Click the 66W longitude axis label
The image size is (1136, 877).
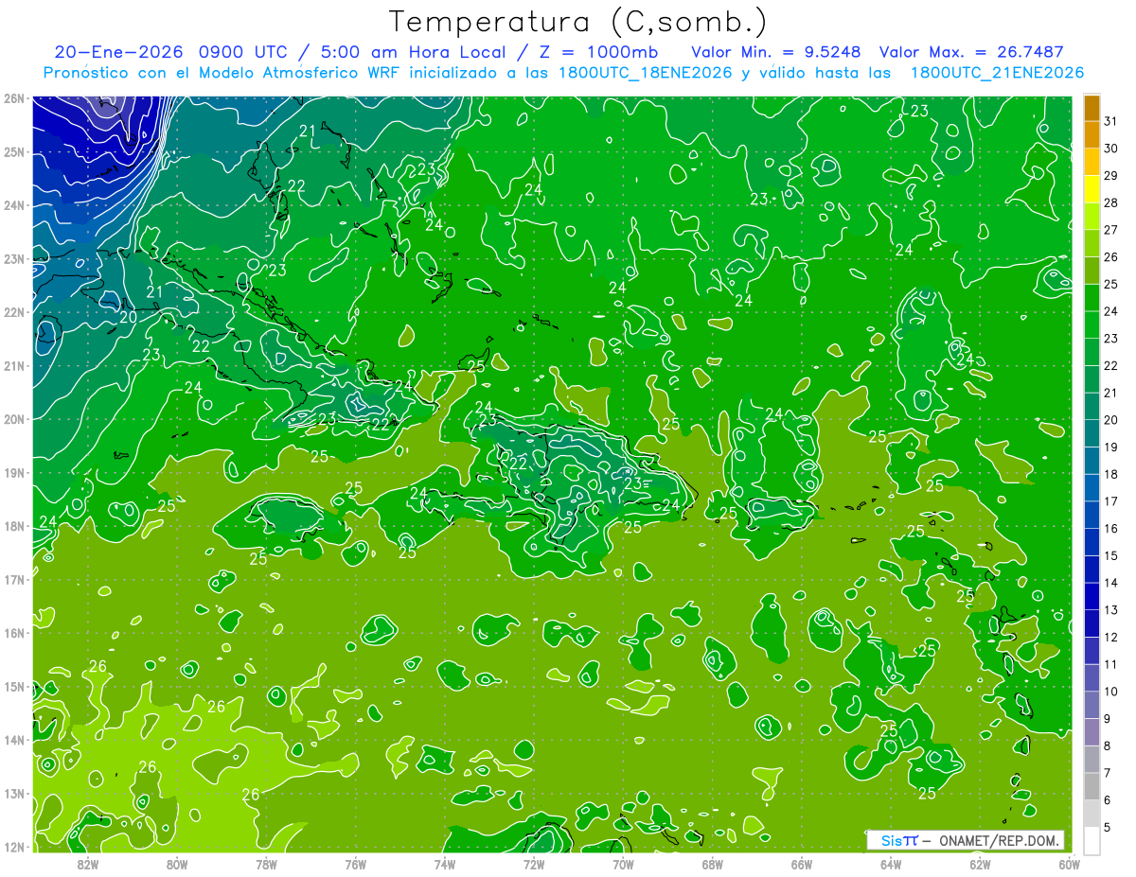click(x=802, y=864)
